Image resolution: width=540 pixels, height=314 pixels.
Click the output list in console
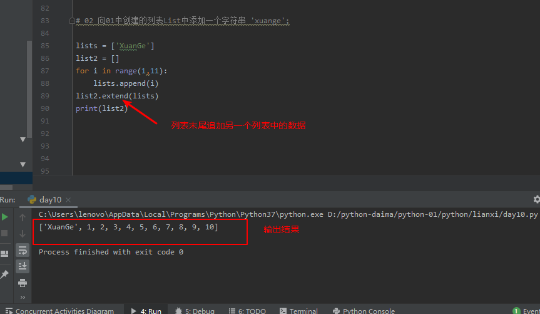pos(128,227)
